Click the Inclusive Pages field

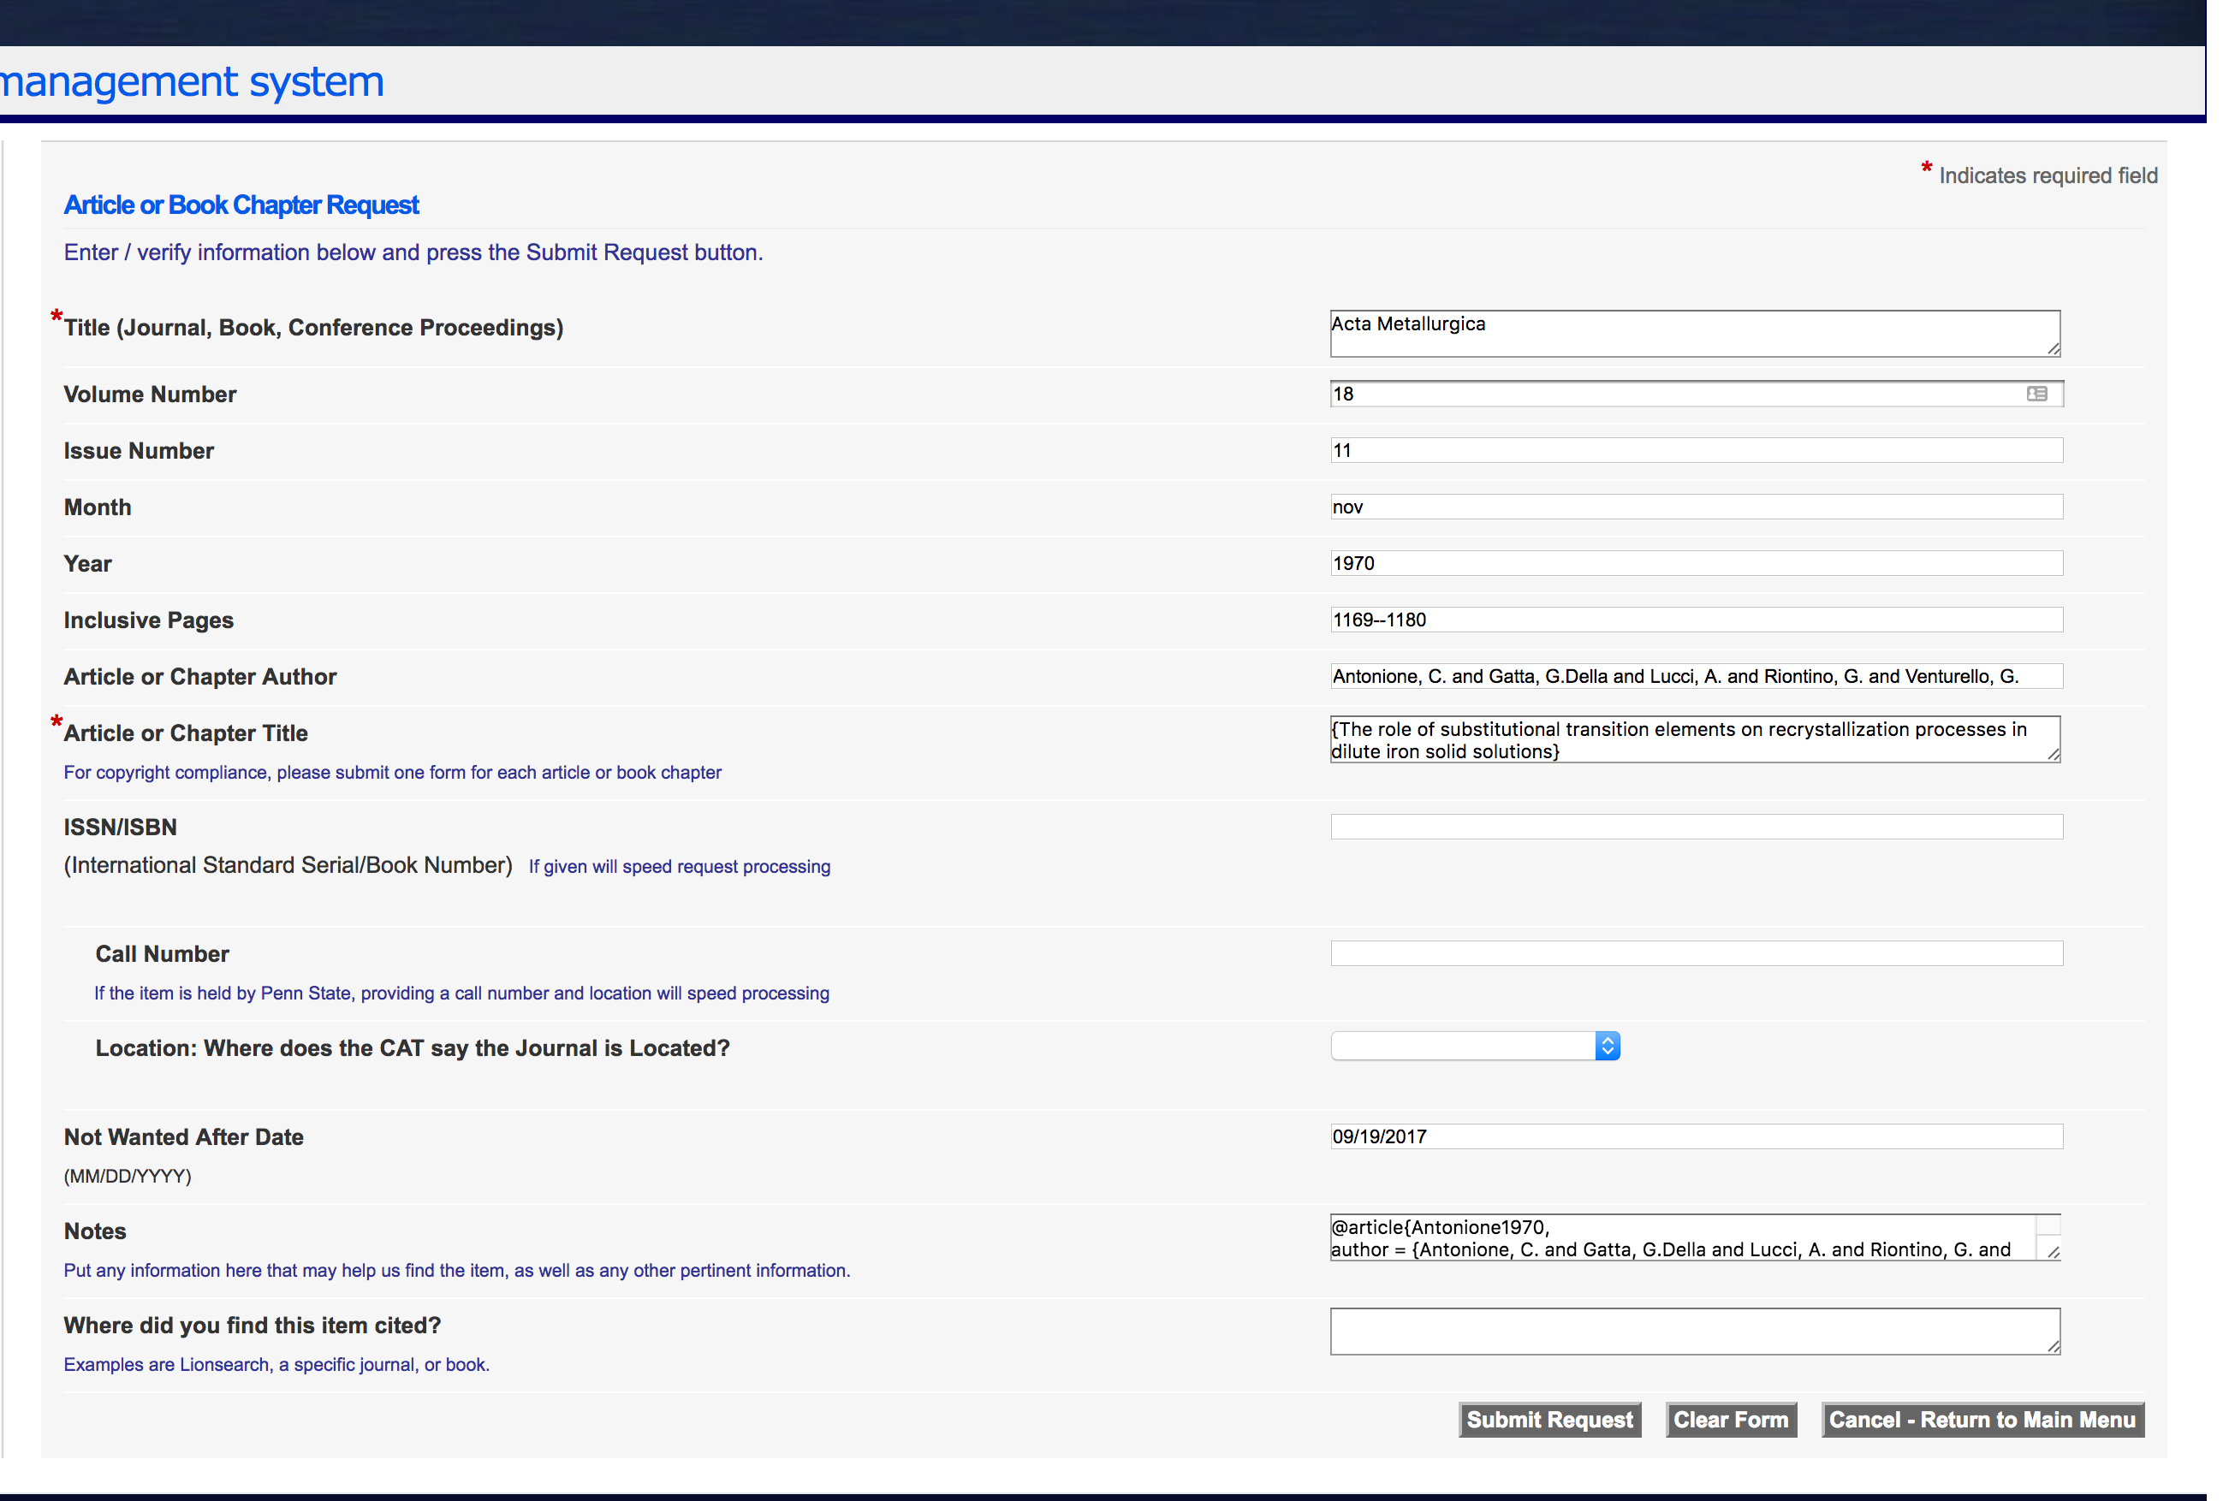pyautogui.click(x=1696, y=620)
